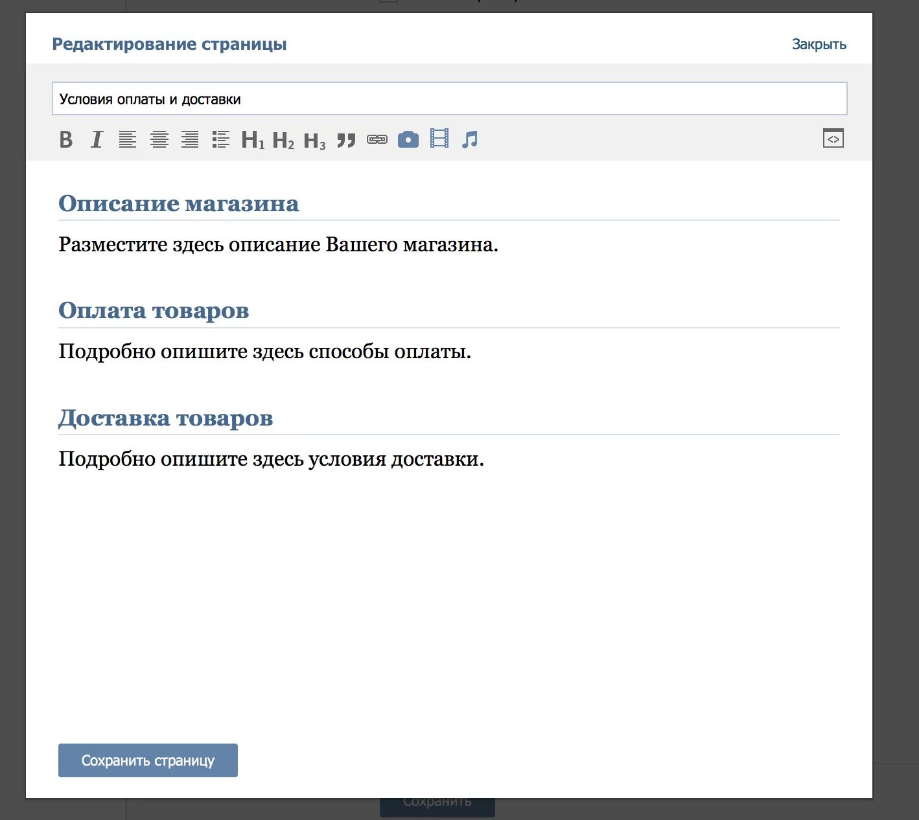Viewport: 919px width, 820px height.
Task: Add a hyperlink with the chain icon
Action: [377, 139]
